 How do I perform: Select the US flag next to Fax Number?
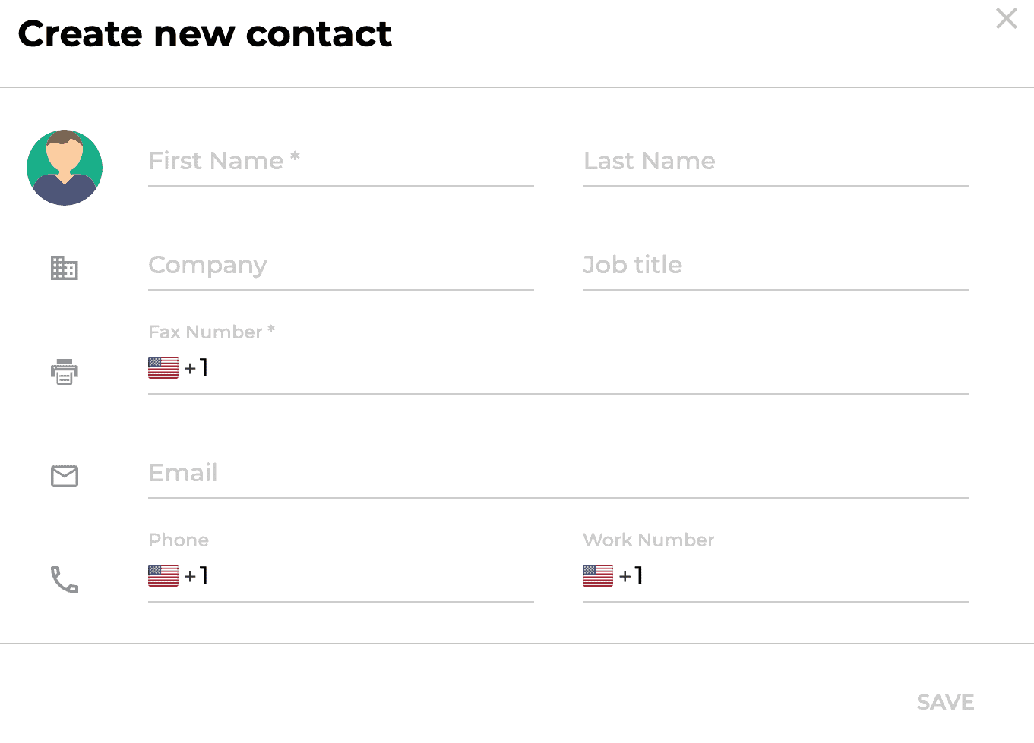tap(163, 367)
